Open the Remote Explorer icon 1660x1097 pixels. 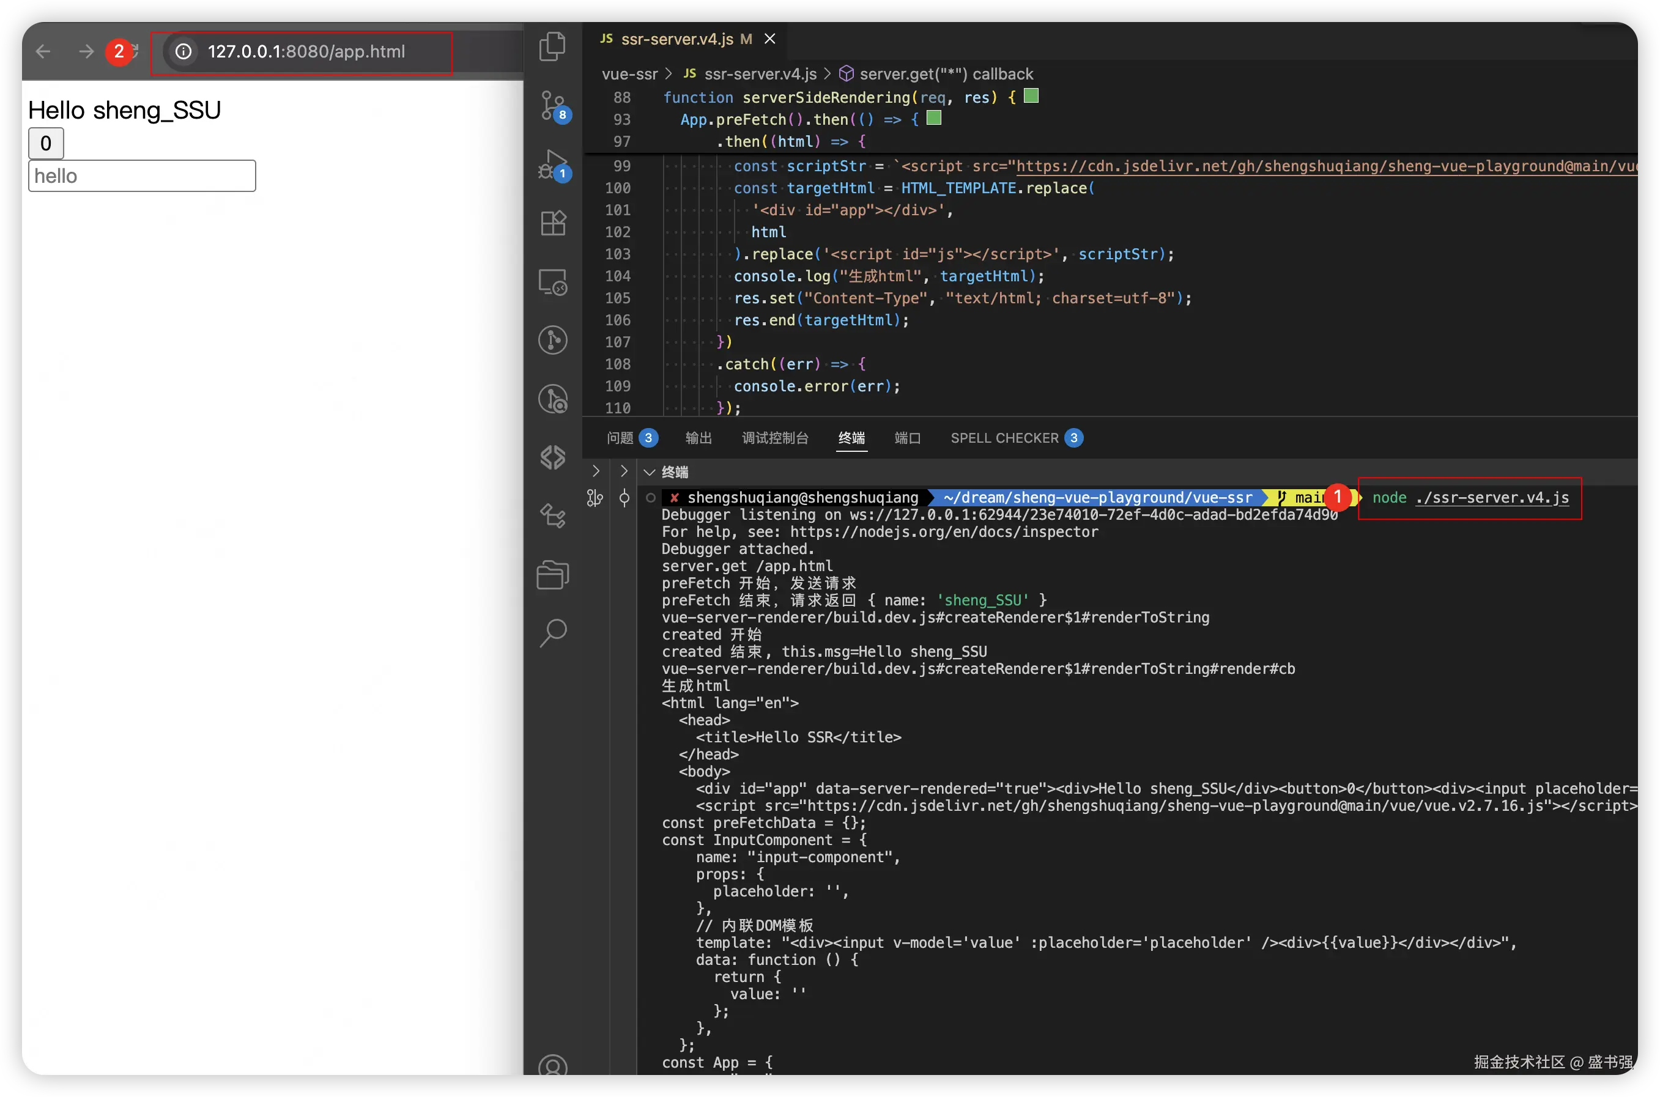pos(553,282)
